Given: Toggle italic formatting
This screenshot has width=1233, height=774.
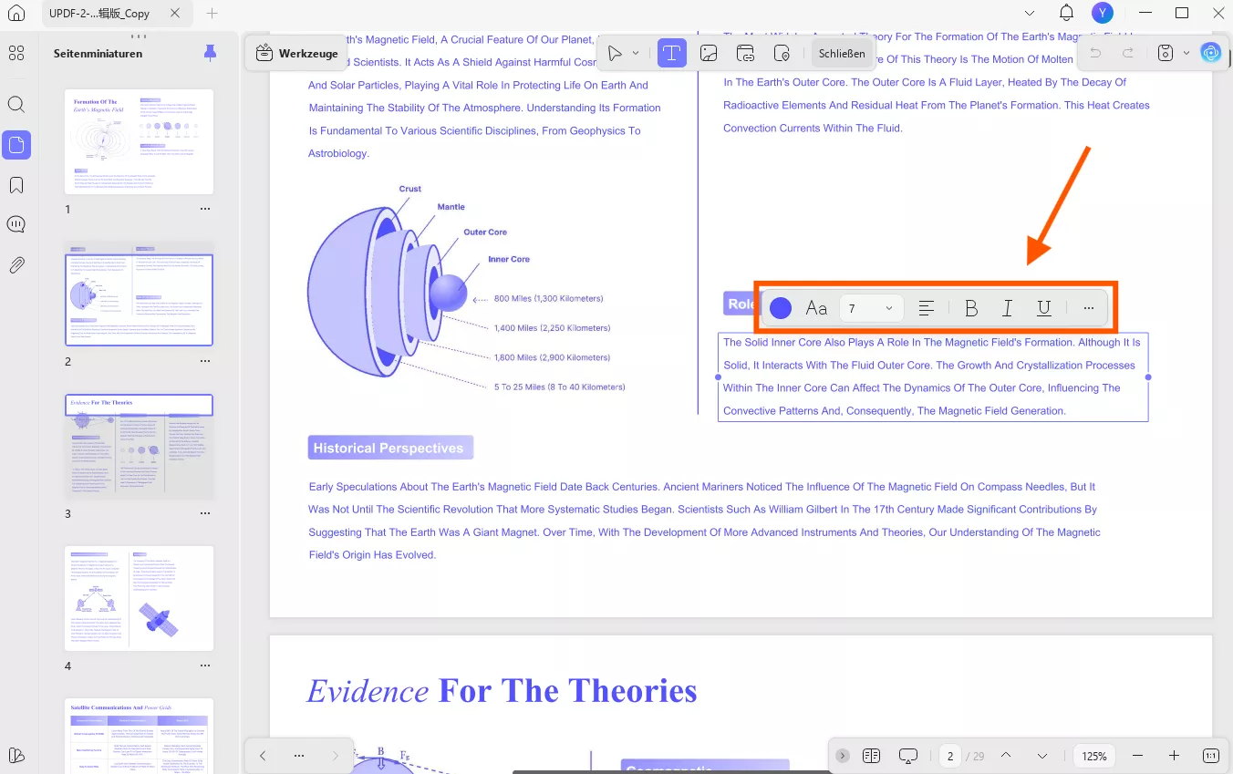Looking at the screenshot, I should [x=1008, y=308].
